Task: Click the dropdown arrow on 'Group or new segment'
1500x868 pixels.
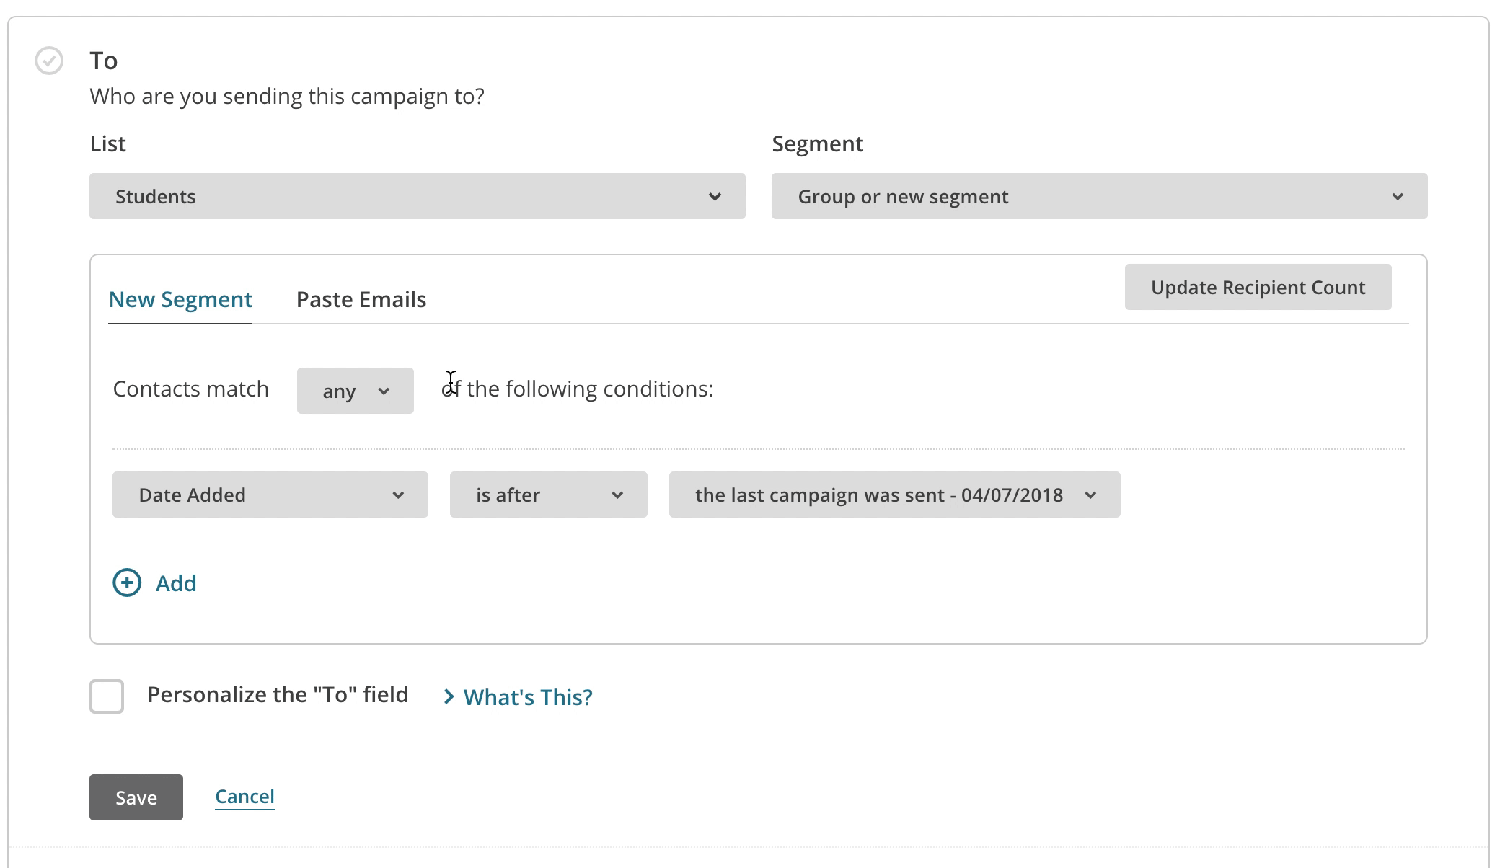Action: [x=1400, y=195]
